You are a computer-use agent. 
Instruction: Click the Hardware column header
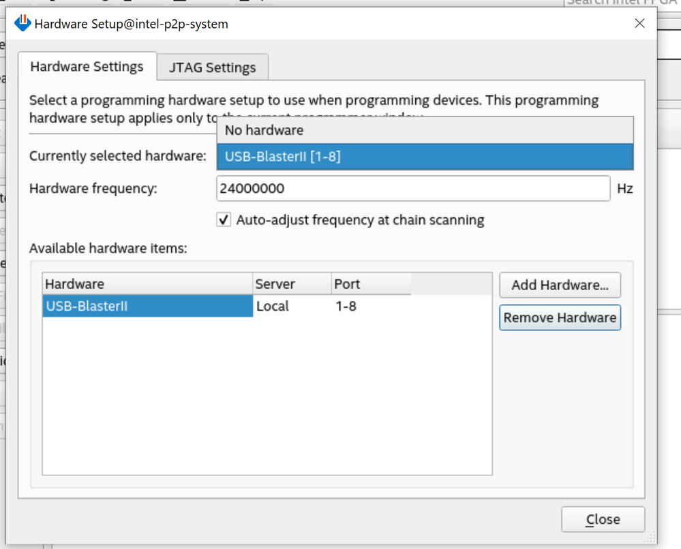[148, 284]
